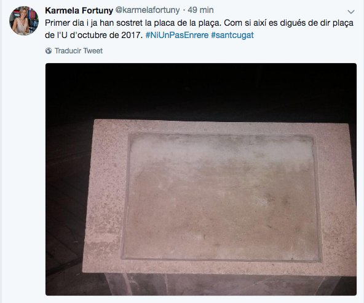Click the @karmelafortuny handle

click(148, 10)
